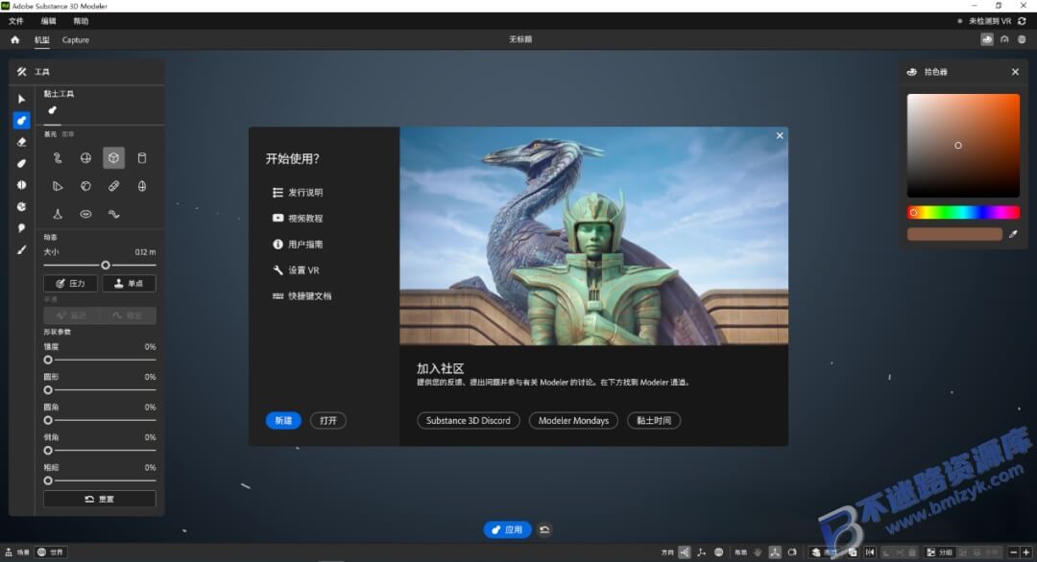Select the arrow selection tool
The width and height of the screenshot is (1037, 562).
pyautogui.click(x=20, y=99)
